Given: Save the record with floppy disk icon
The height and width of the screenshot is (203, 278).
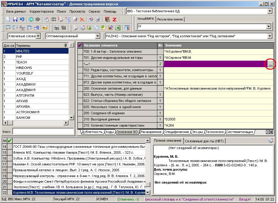Looking at the screenshot, I should [x=15, y=19].
